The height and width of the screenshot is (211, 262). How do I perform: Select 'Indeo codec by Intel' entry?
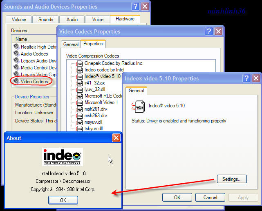coord(105,70)
